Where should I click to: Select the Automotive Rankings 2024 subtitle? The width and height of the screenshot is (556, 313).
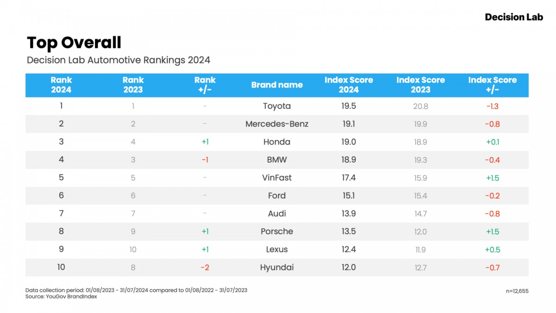pyautogui.click(x=119, y=60)
